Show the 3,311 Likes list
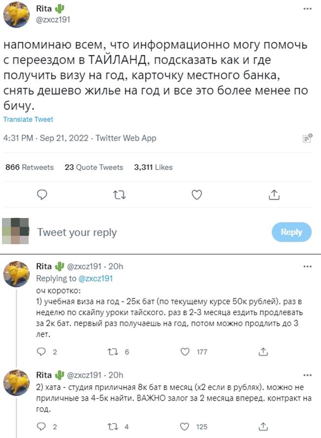This screenshot has height=438, width=321. coord(154,167)
